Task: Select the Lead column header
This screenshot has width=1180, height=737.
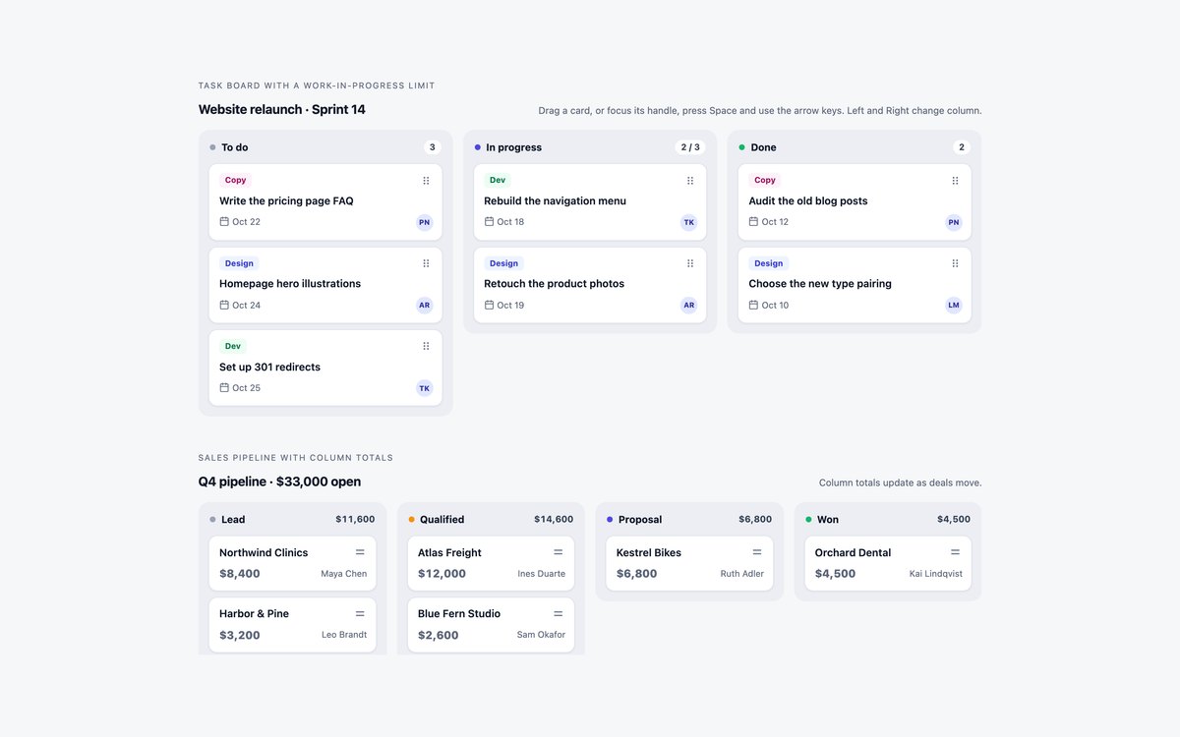Action: point(292,519)
